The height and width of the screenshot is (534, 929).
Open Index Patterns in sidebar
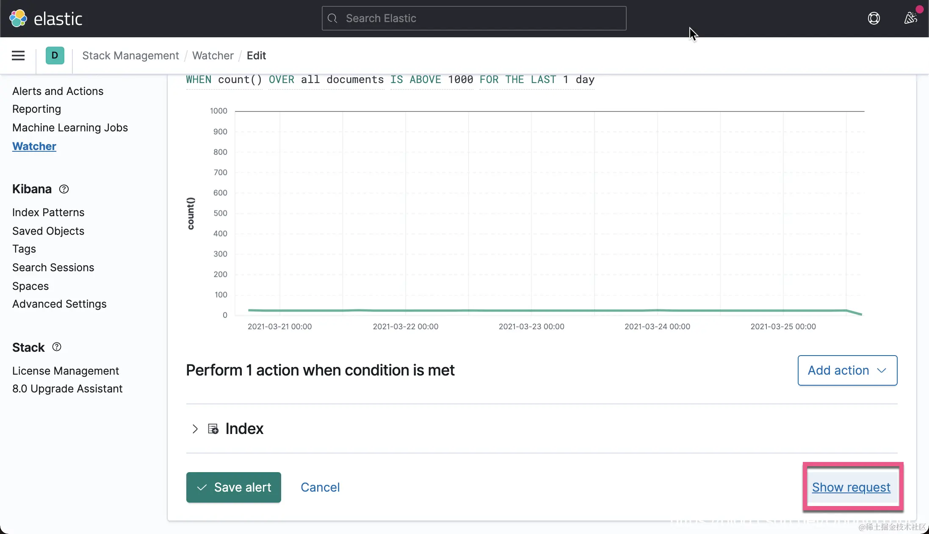coord(48,212)
